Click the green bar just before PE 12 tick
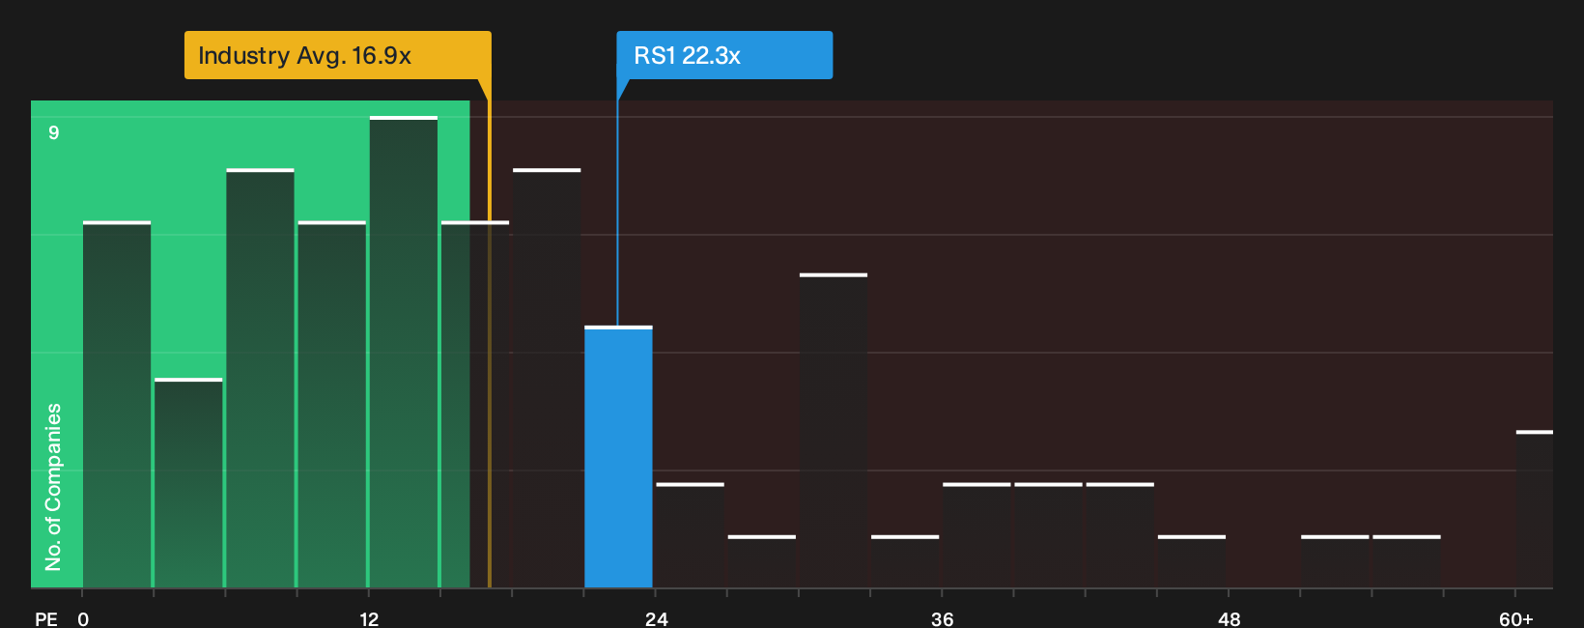The height and width of the screenshot is (628, 1584). (x=332, y=405)
